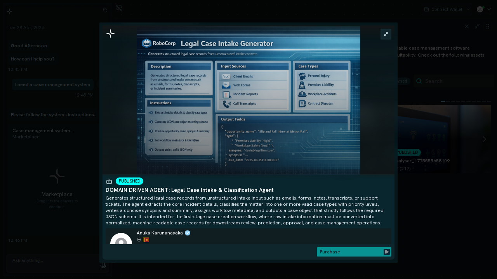Click the location pin icon under author name
This screenshot has height=279, width=497.
[x=139, y=240]
